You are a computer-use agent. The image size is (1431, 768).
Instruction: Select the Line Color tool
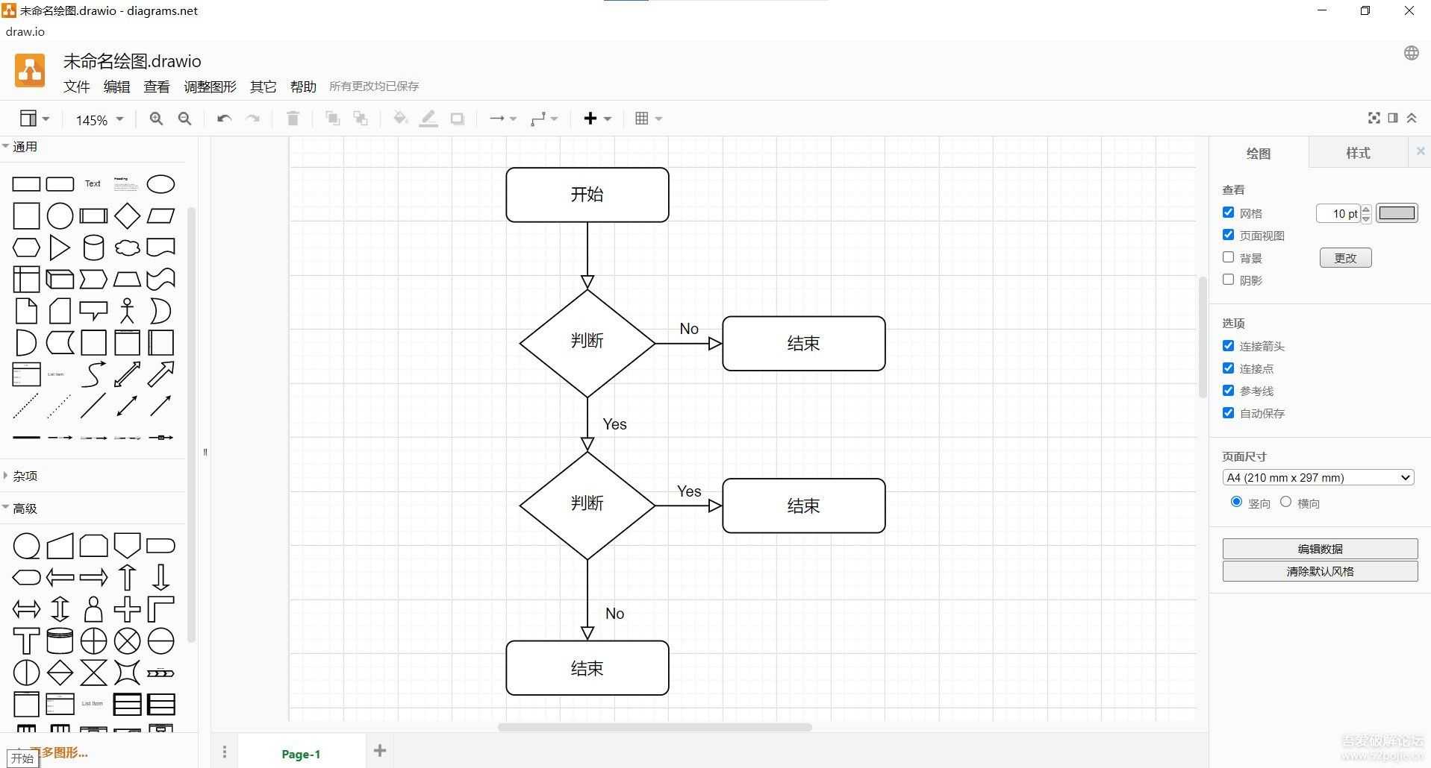click(x=428, y=118)
